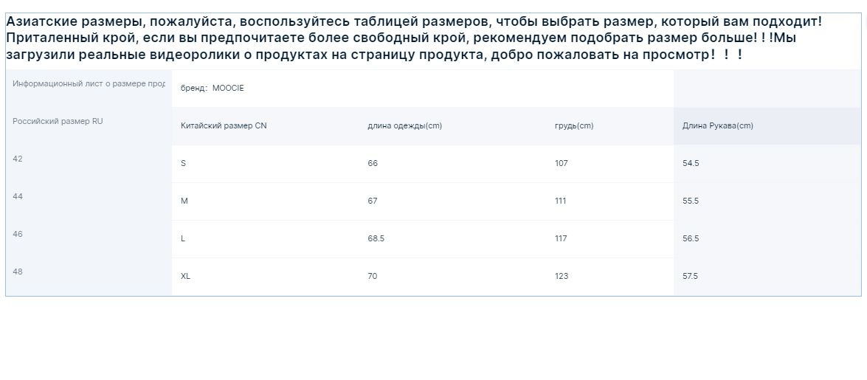Click the sleeve length 54.5 value
Screen dimensions: 867x380
[691, 164]
